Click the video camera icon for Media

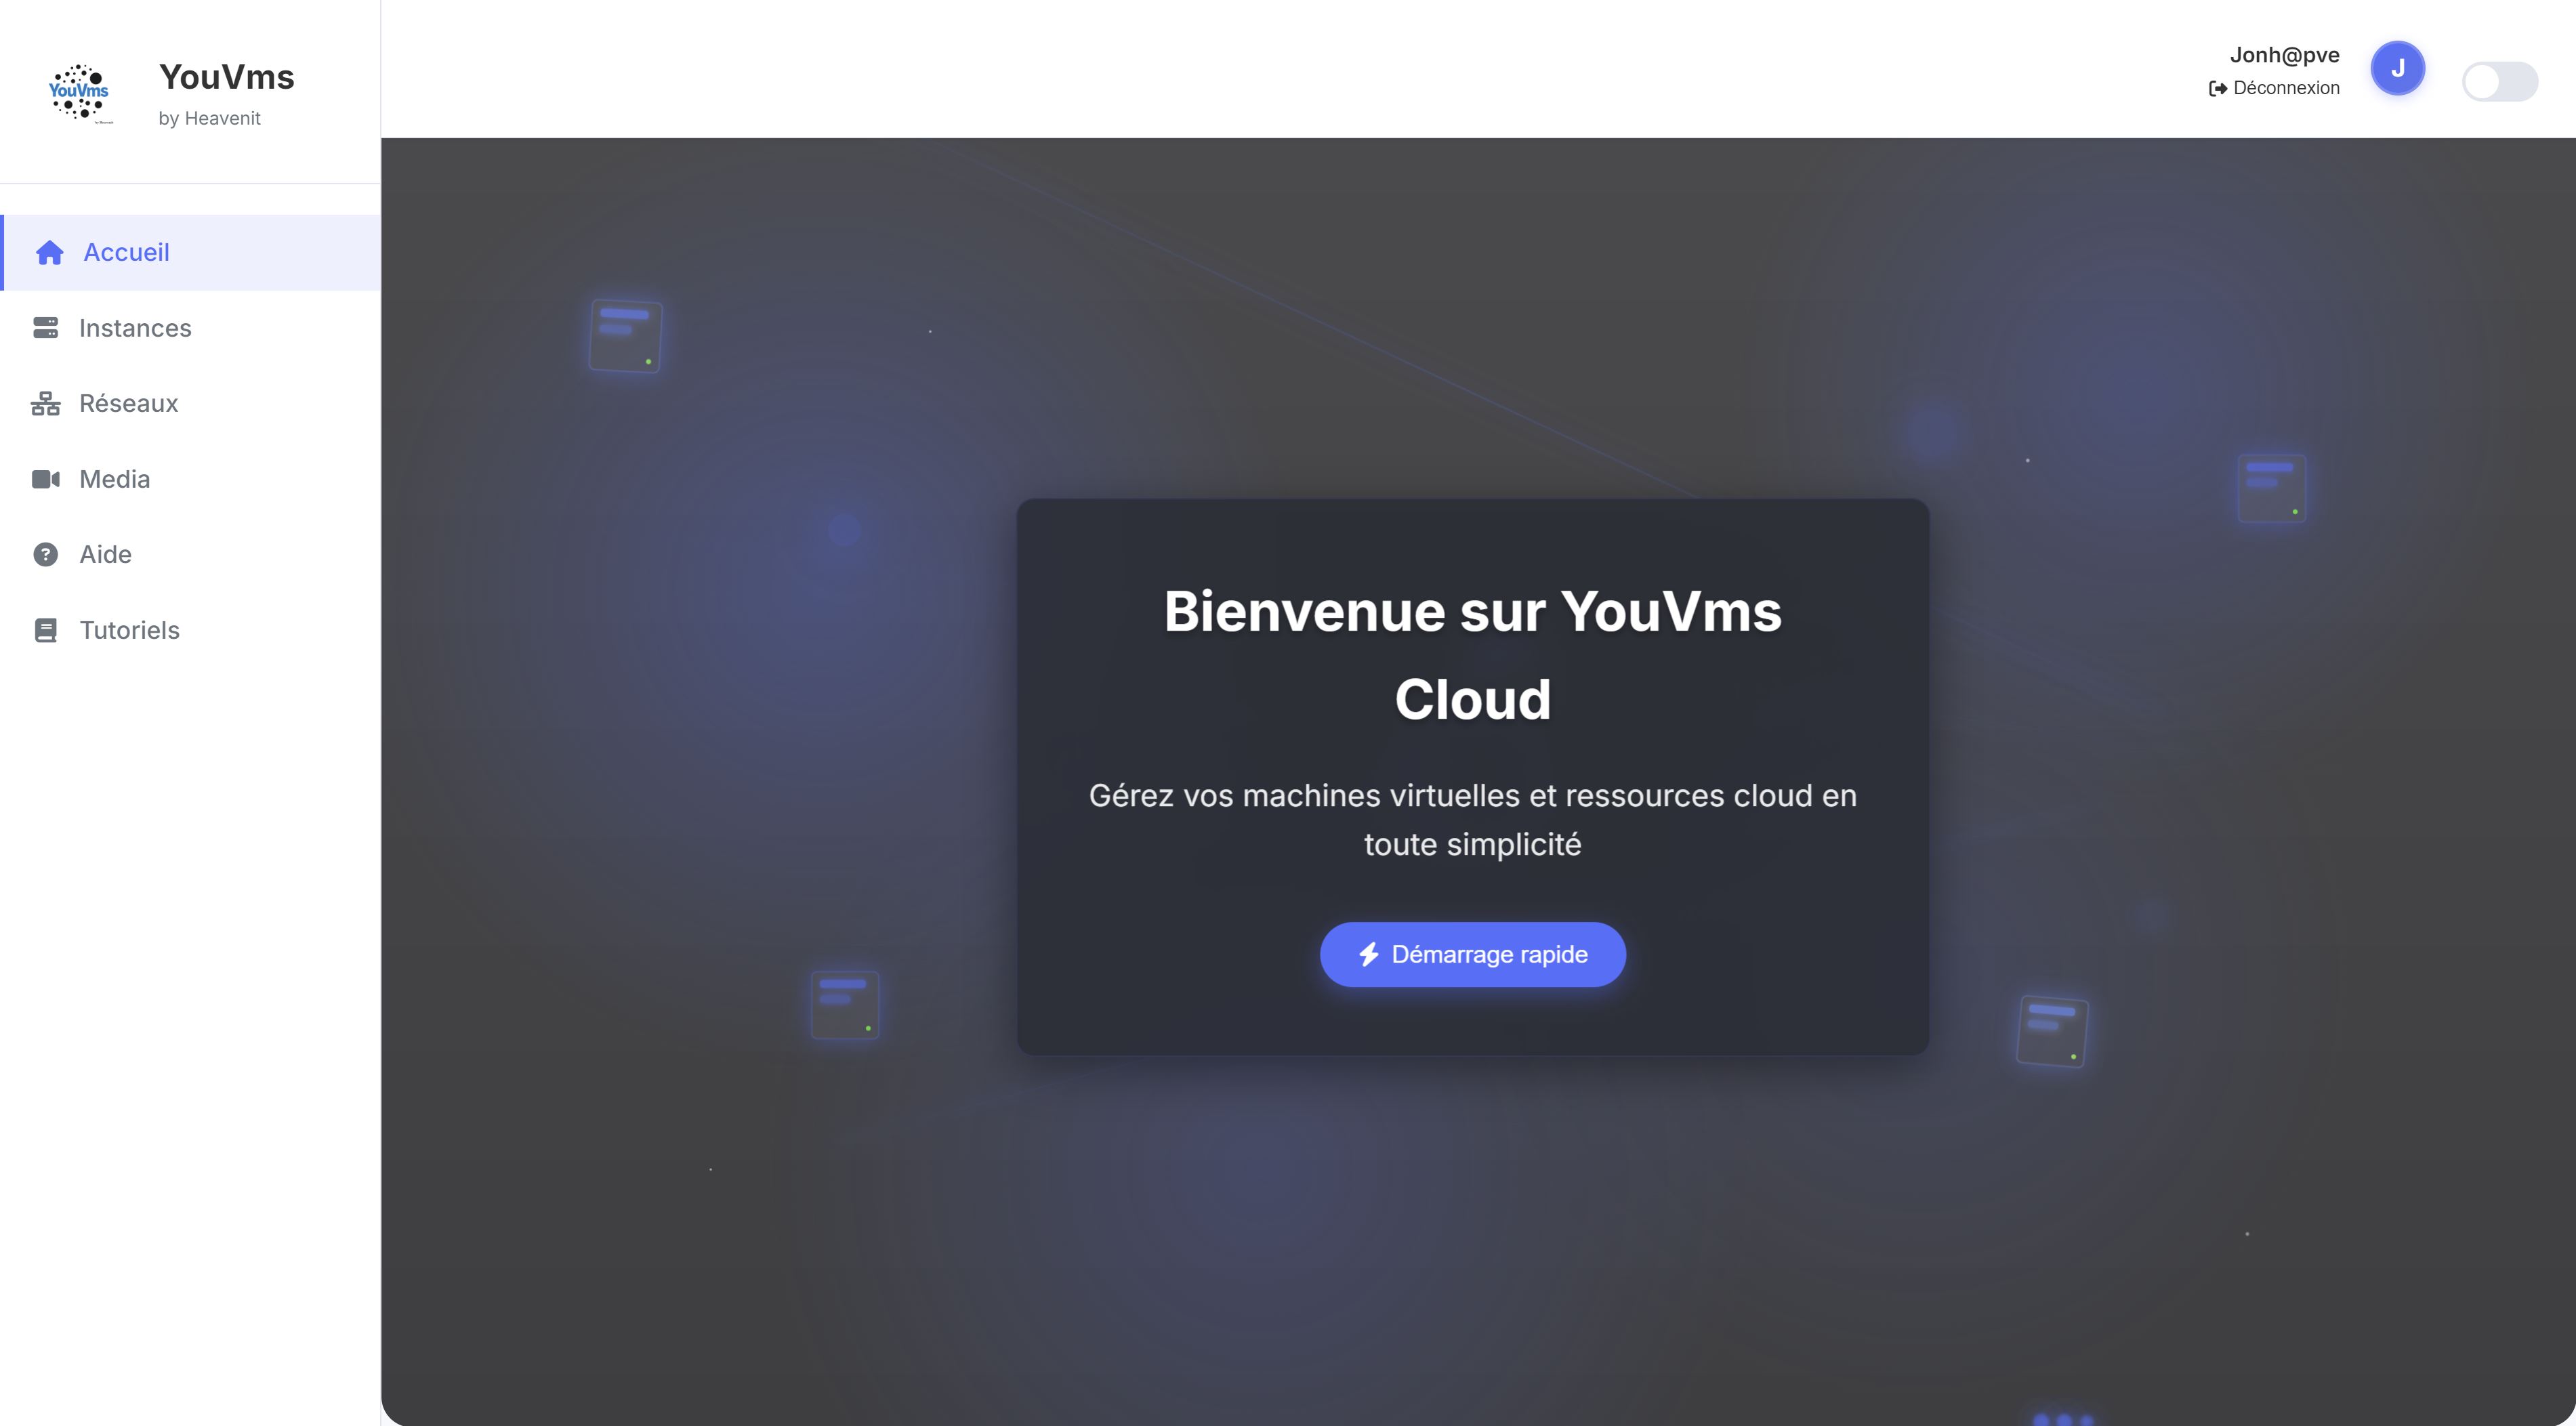click(x=45, y=479)
